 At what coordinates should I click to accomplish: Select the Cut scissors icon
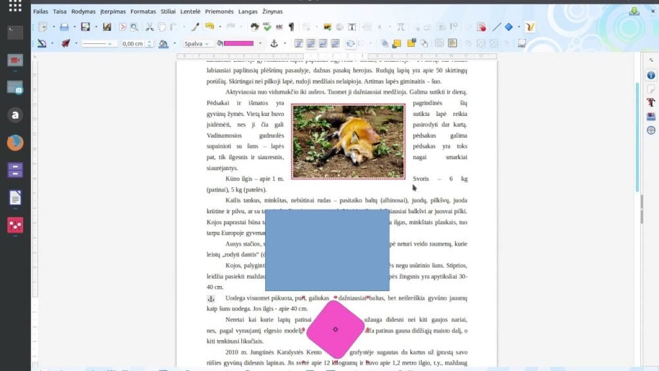click(x=149, y=27)
